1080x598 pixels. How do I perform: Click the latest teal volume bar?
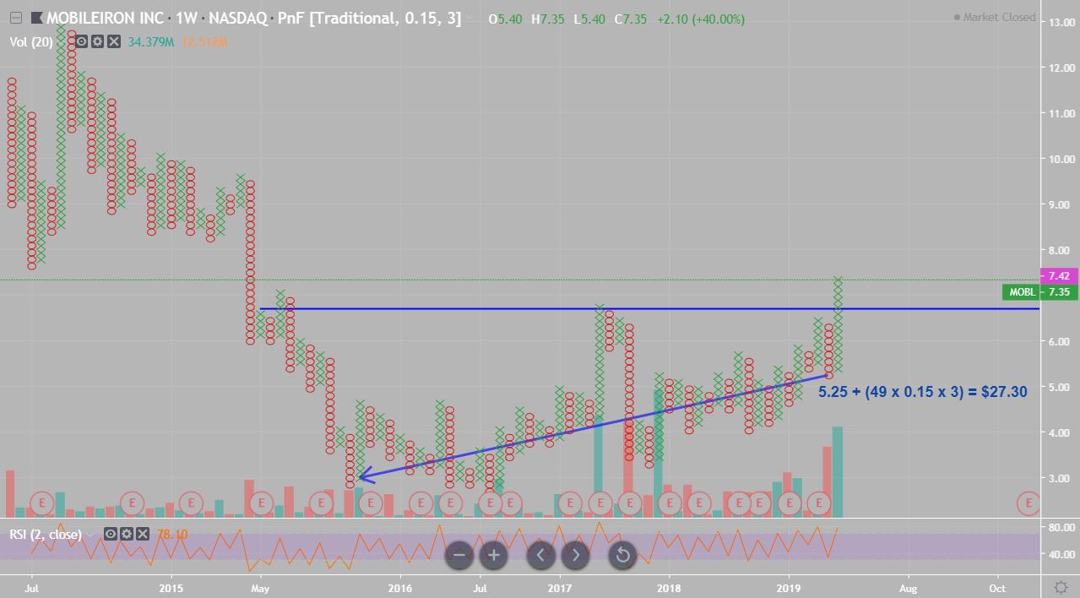tap(838, 472)
